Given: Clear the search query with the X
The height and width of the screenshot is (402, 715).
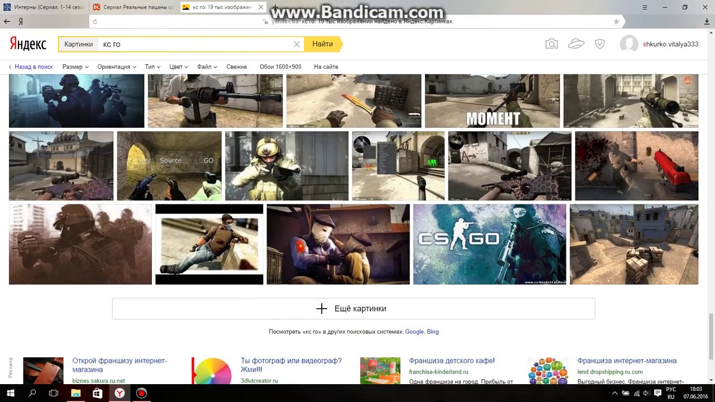Looking at the screenshot, I should [x=297, y=44].
